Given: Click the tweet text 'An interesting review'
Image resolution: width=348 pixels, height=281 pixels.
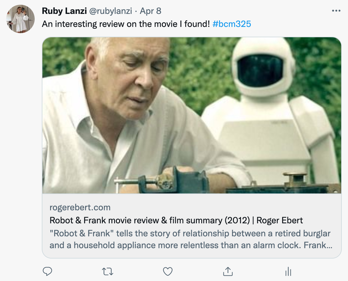Looking at the screenshot, I should (126, 24).
